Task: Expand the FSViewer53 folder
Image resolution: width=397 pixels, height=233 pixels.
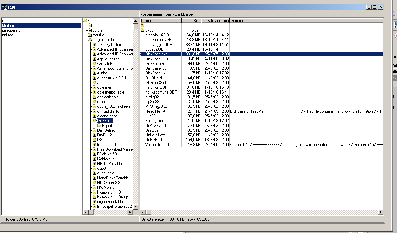Action: pos(95,154)
